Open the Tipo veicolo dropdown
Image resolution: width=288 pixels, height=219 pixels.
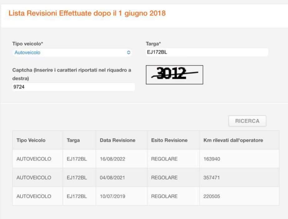(x=72, y=53)
